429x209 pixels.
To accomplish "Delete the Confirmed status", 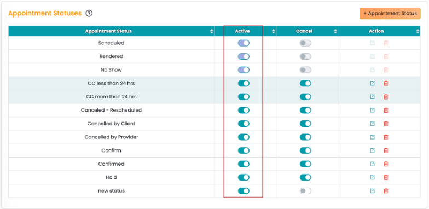I will coord(386,164).
